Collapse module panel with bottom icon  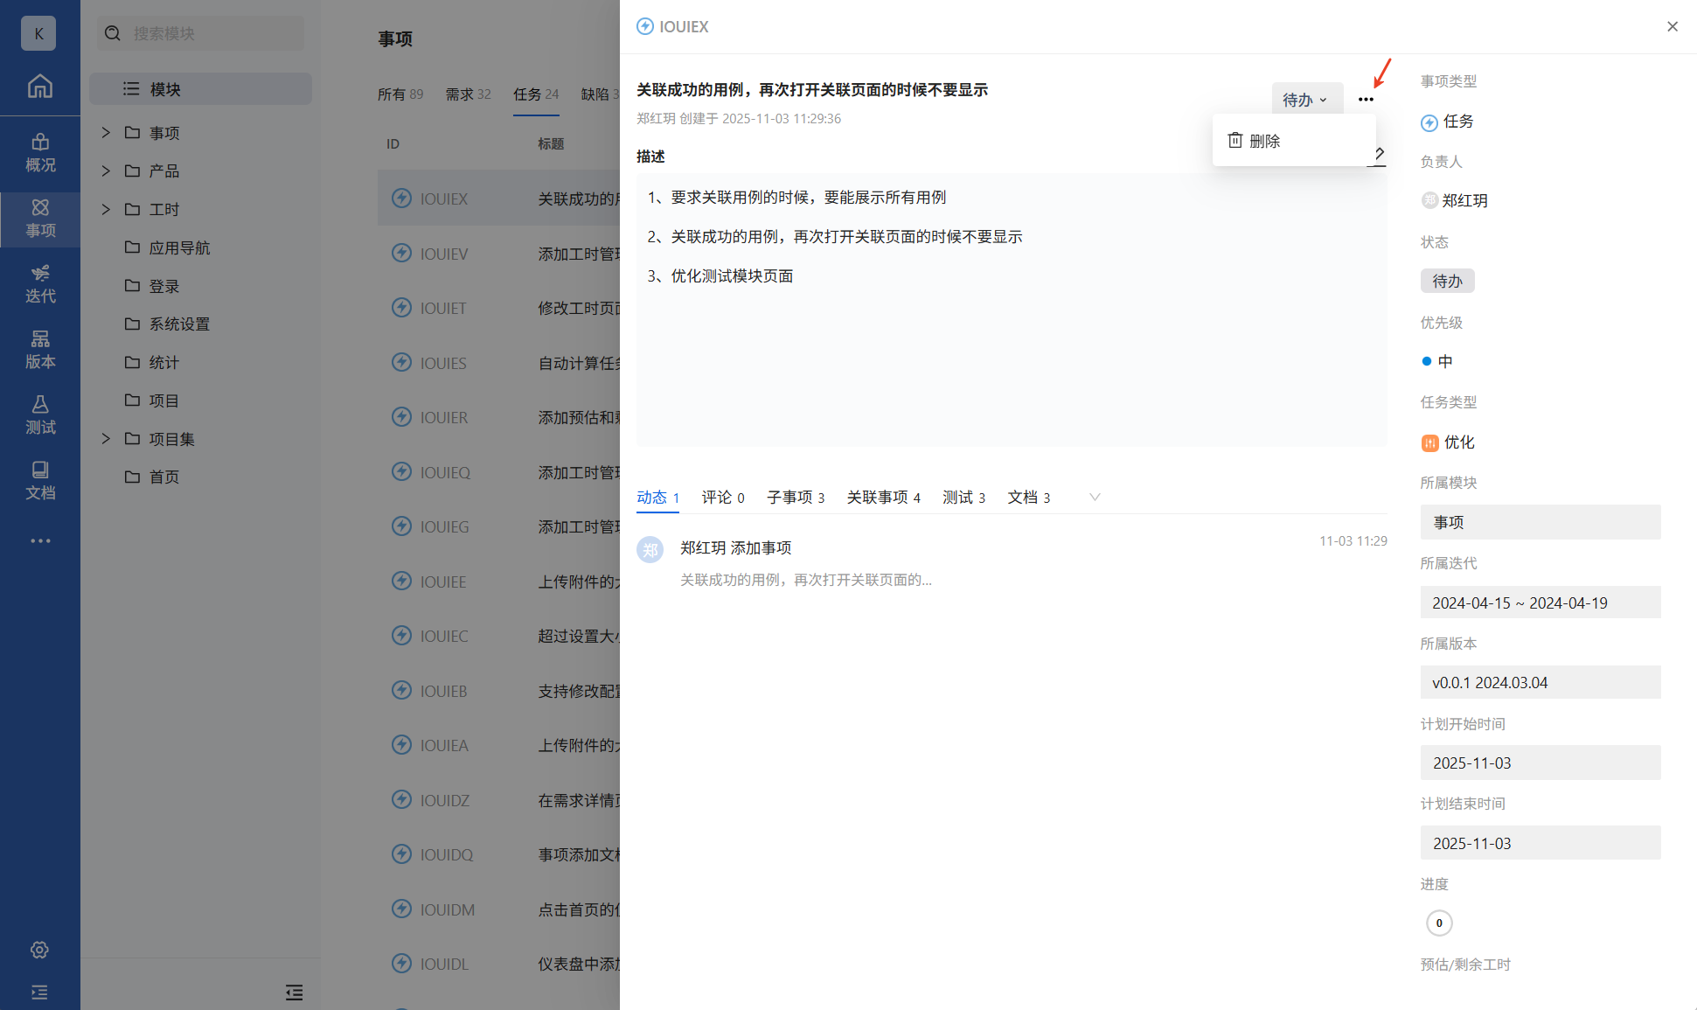[x=294, y=992]
